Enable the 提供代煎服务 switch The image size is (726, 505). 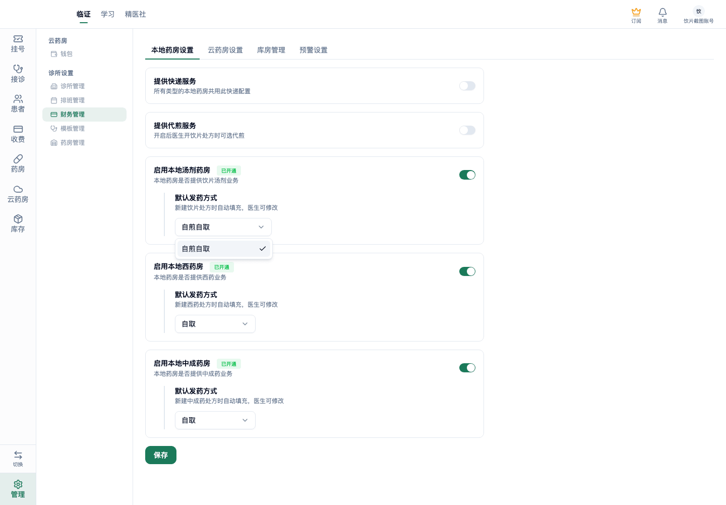pyautogui.click(x=467, y=130)
